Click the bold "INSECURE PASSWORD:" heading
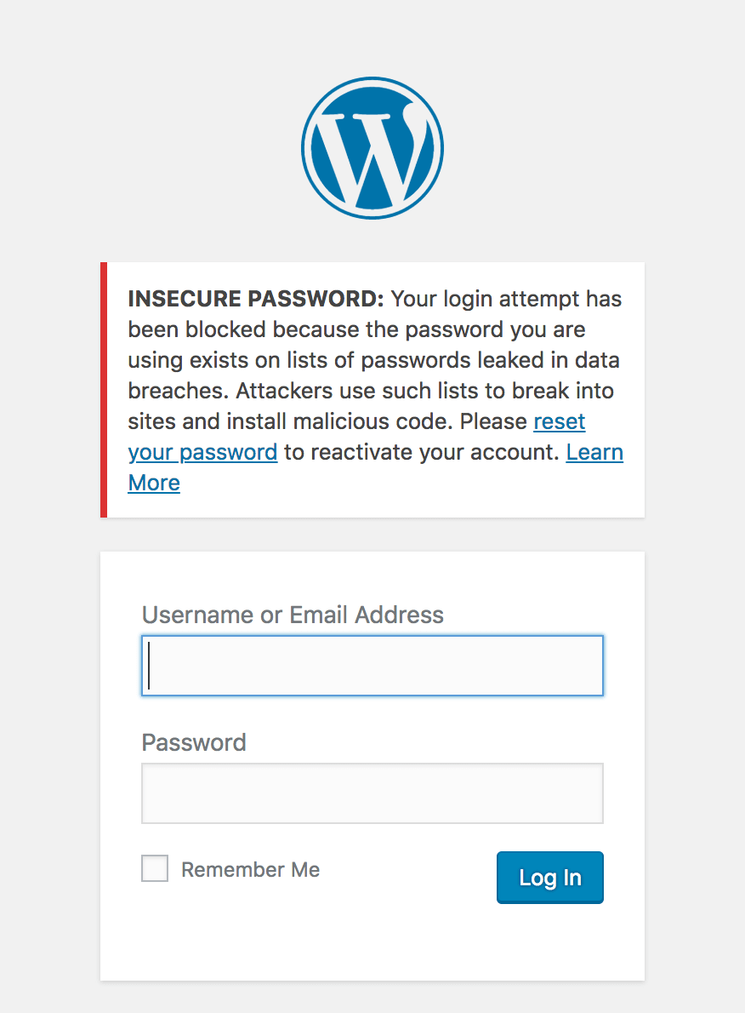 coord(256,300)
